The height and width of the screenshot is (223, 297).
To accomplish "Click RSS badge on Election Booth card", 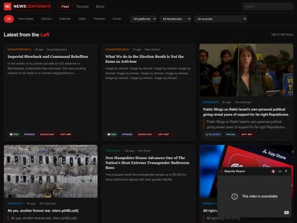I will point(112,134).
